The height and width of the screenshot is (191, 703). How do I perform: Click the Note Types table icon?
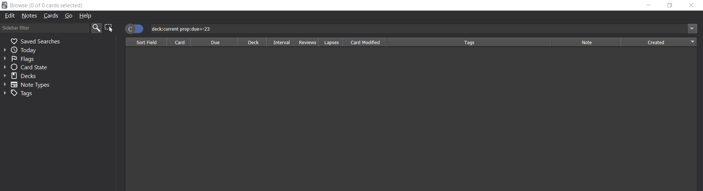pos(14,85)
